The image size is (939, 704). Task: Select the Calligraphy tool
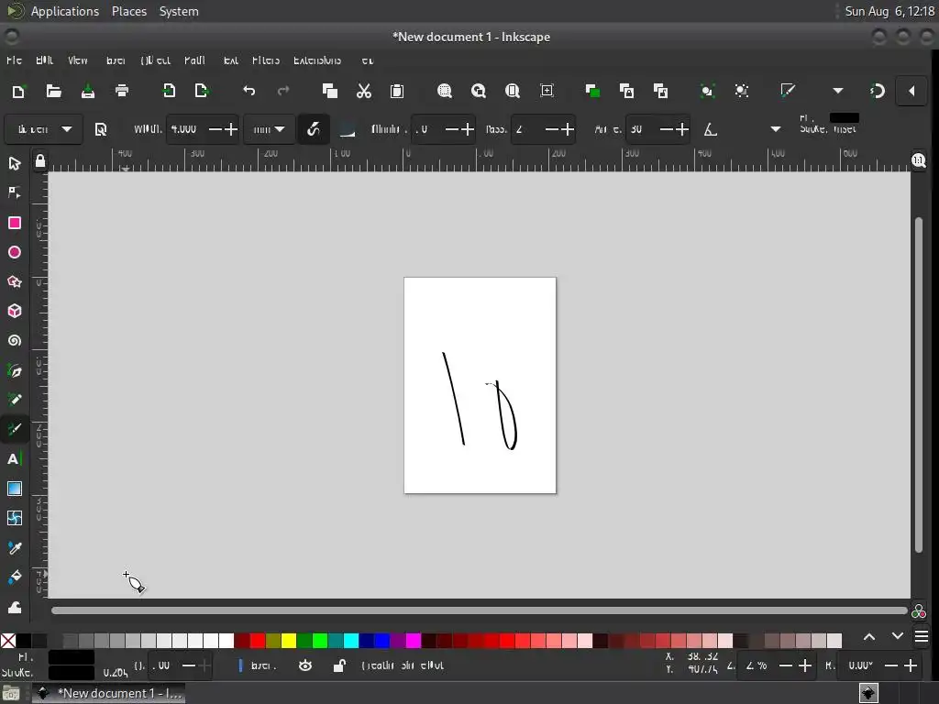(x=15, y=429)
